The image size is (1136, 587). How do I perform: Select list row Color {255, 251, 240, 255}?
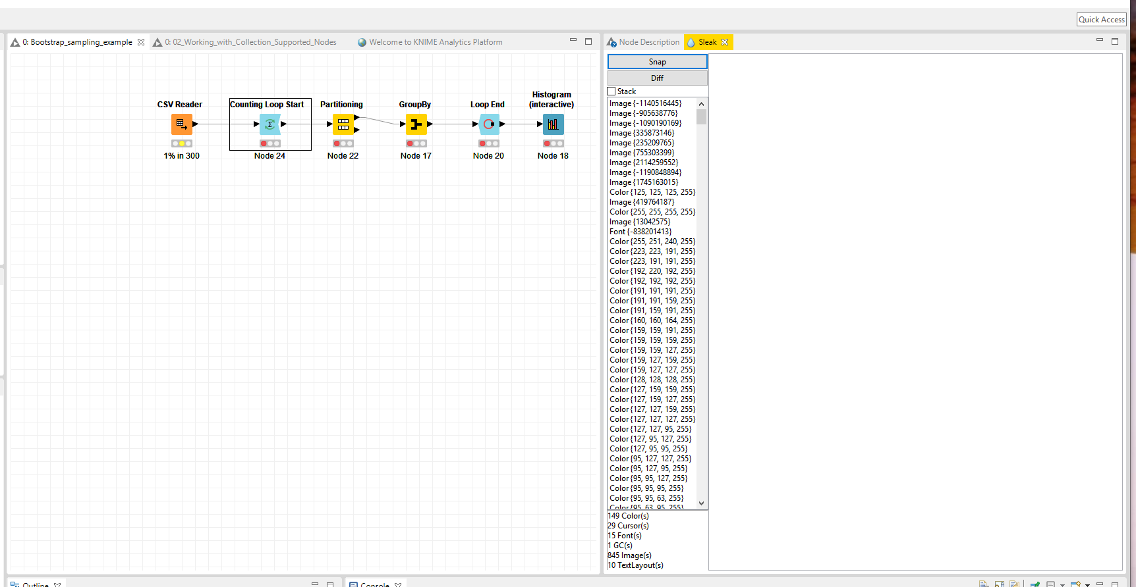[652, 242]
